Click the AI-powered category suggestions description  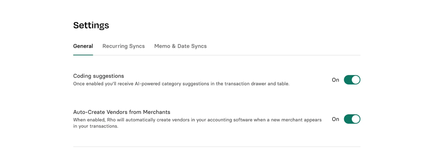181,84
